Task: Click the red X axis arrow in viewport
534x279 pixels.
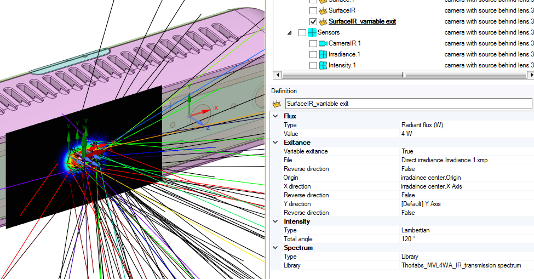Action: tap(204, 111)
